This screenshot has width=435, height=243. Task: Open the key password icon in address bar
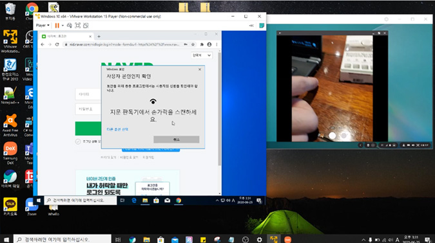(x=186, y=44)
